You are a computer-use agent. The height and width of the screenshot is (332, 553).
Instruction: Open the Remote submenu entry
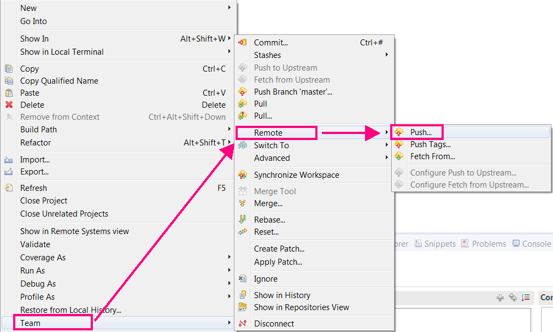(x=314, y=133)
